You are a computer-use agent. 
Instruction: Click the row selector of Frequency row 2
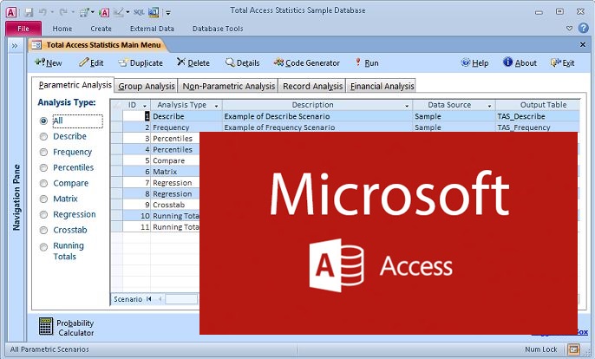pyautogui.click(x=117, y=127)
